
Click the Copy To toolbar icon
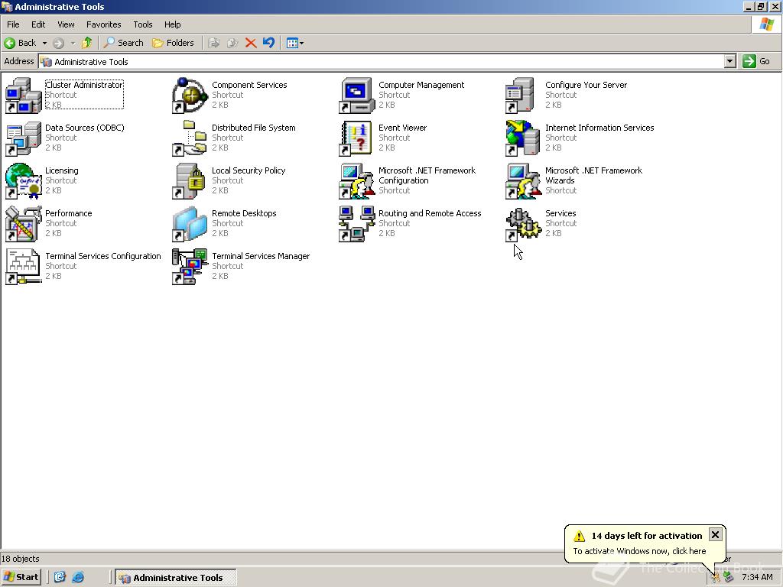pyautogui.click(x=232, y=43)
